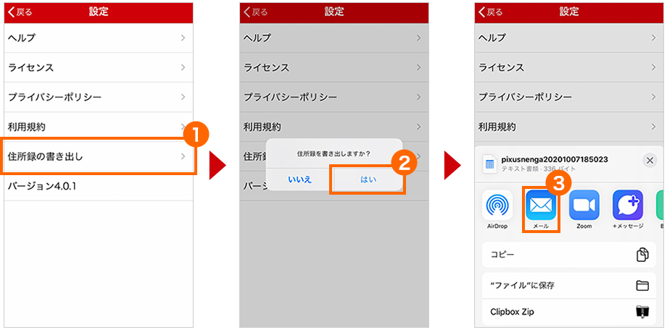Expand ヘルプ chevron on first settings screen

(183, 38)
